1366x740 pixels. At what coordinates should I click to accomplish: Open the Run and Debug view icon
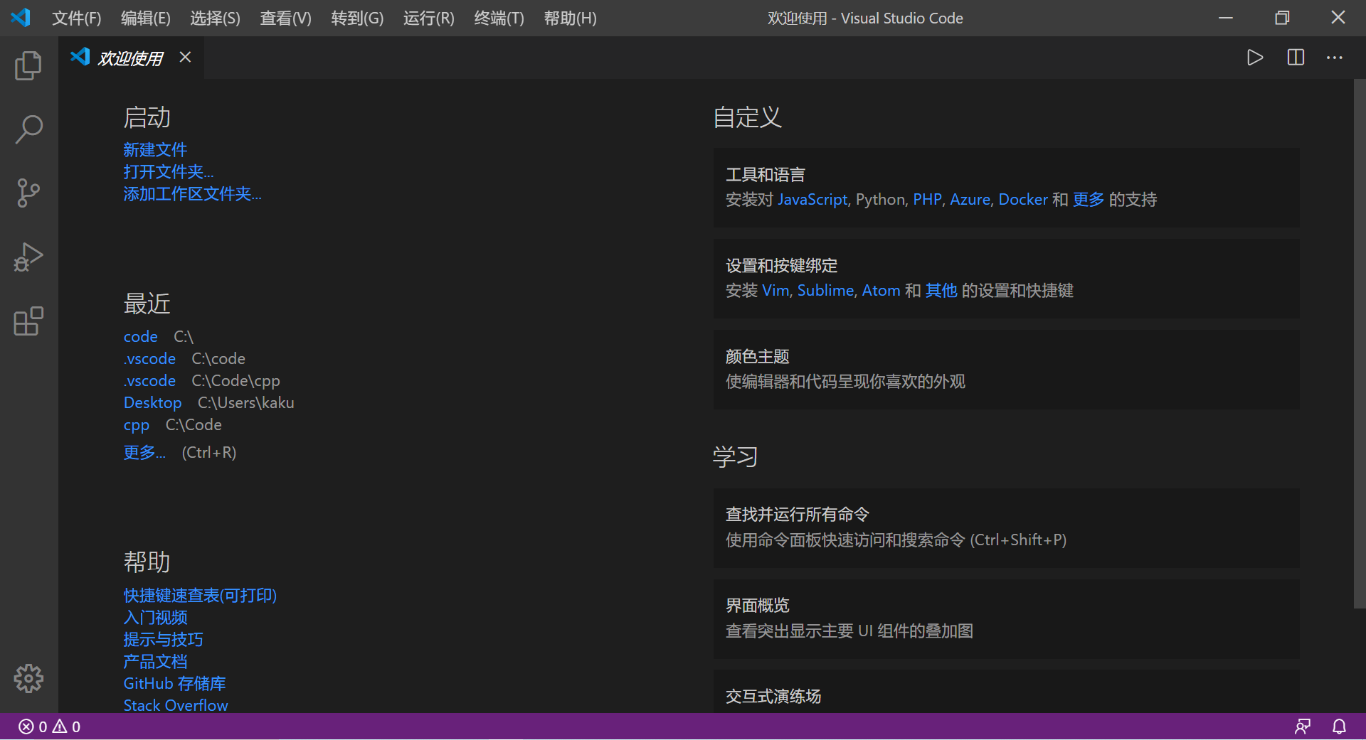tap(28, 257)
